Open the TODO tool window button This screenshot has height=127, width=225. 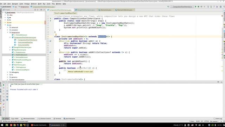pos(15,119)
